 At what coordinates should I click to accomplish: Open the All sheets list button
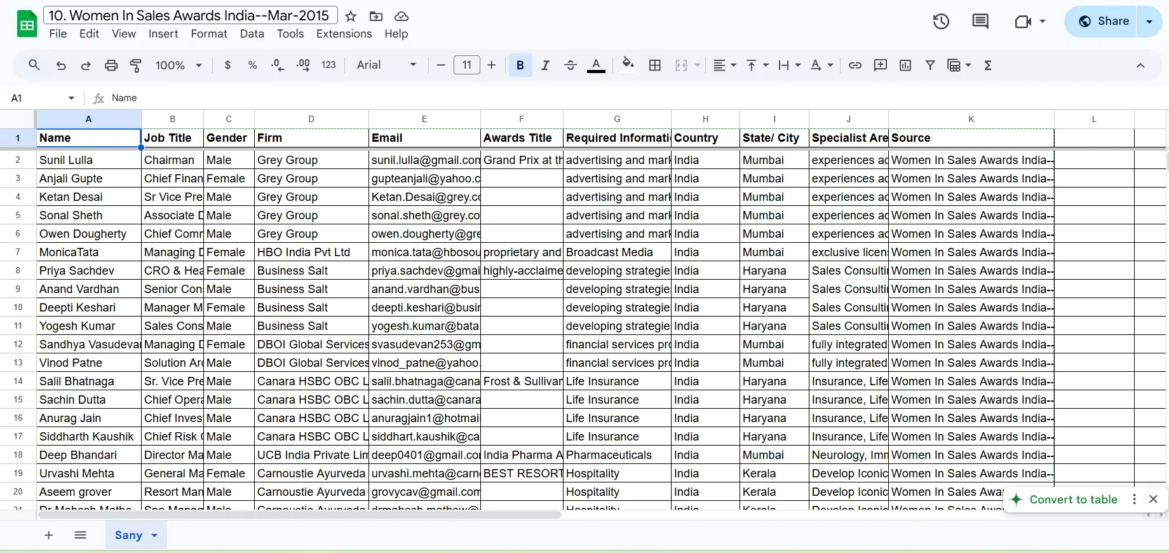(80, 535)
